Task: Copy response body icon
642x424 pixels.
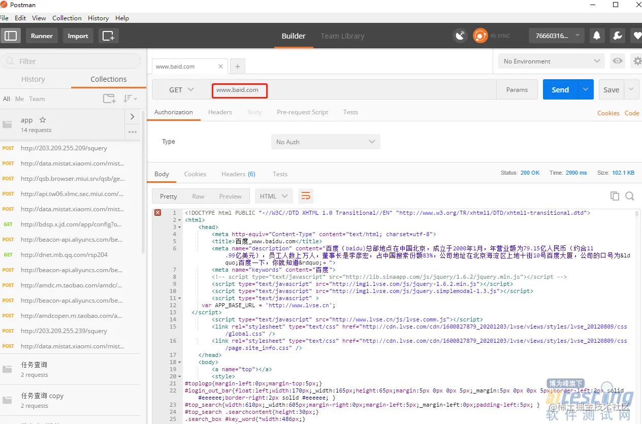Action: click(615, 196)
